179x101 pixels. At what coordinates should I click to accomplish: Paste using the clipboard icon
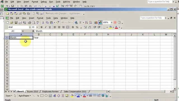(51, 22)
